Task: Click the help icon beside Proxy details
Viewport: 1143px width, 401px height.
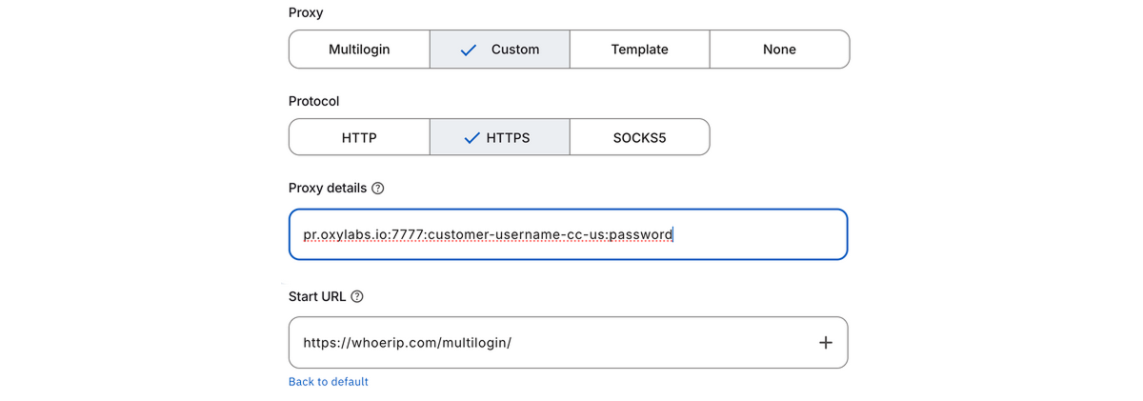Action: point(378,189)
